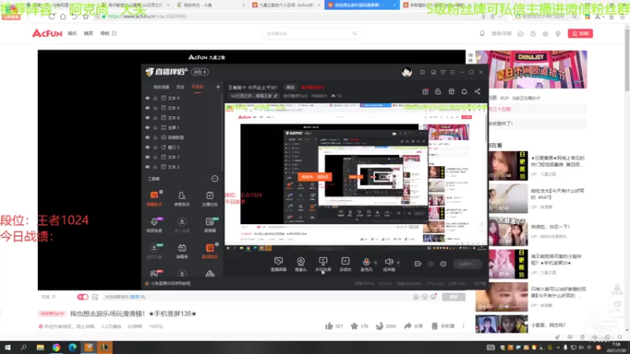The width and height of the screenshot is (630, 354).
Task: Click the 分享 share button under video
Action: 413,326
